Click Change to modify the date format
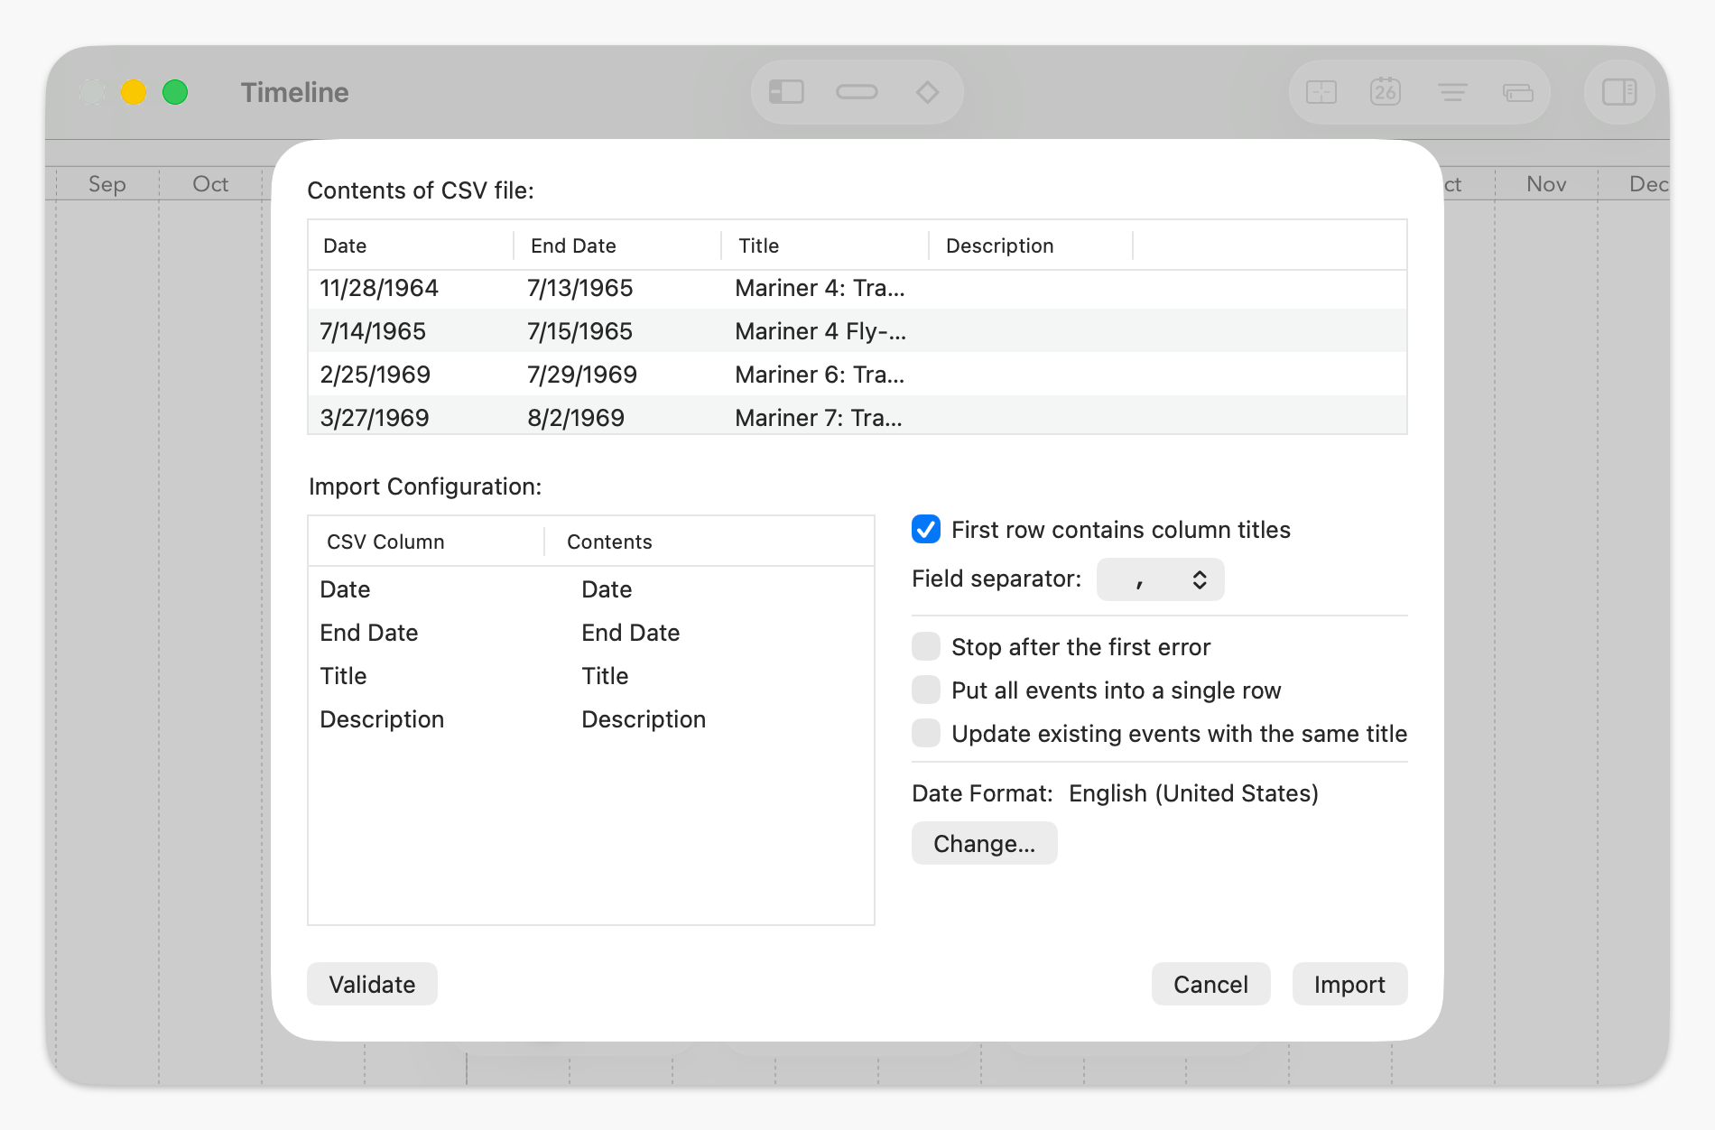1715x1130 pixels. click(984, 843)
